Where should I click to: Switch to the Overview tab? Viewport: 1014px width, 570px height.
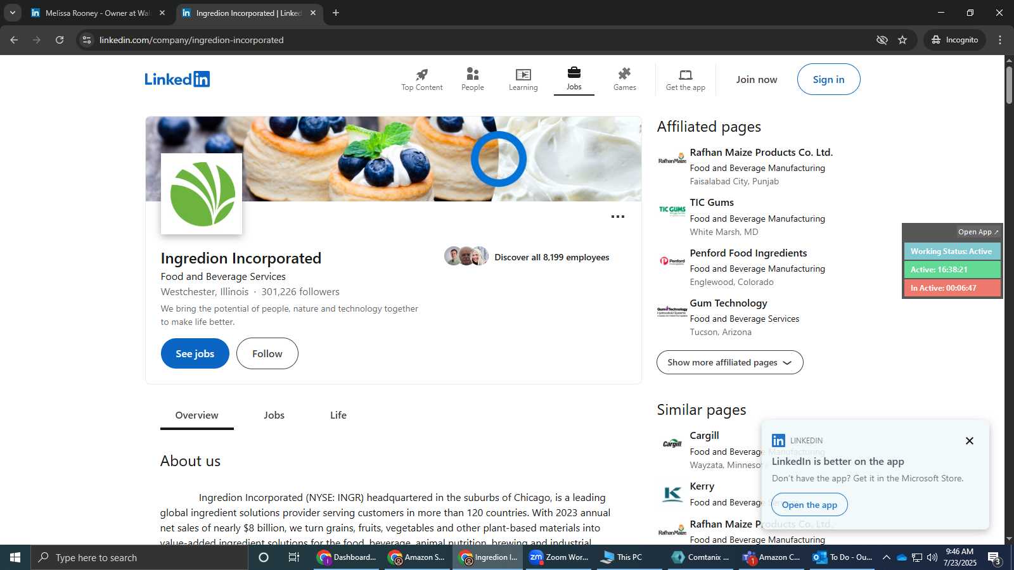pyautogui.click(x=196, y=415)
